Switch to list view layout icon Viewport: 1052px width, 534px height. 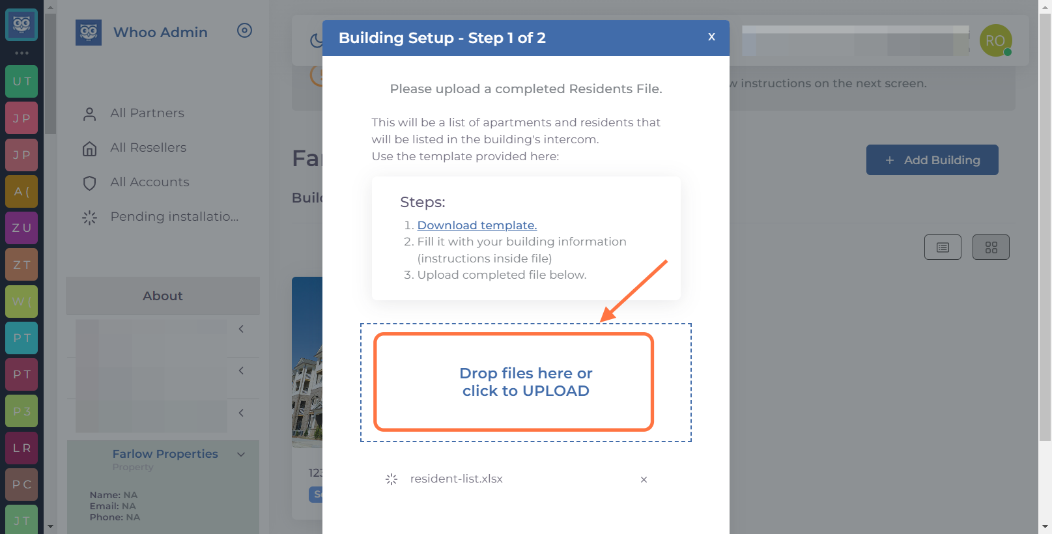(943, 247)
